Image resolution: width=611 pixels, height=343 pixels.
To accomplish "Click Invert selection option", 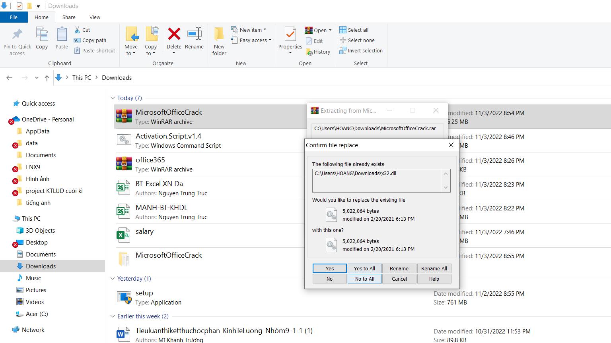I will coord(361,50).
